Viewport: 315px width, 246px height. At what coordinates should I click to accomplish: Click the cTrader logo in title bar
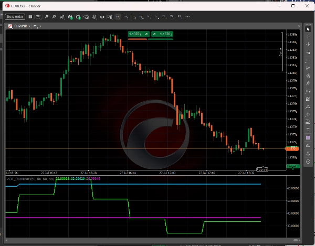[x=7, y=6]
